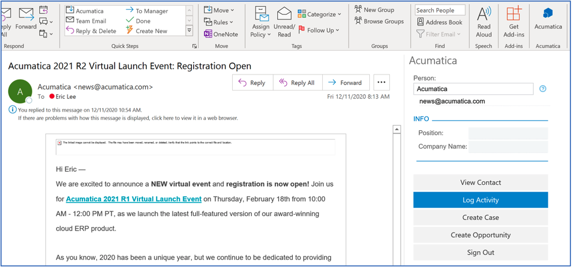Click the Position field
The height and width of the screenshot is (268, 572).
(508, 133)
